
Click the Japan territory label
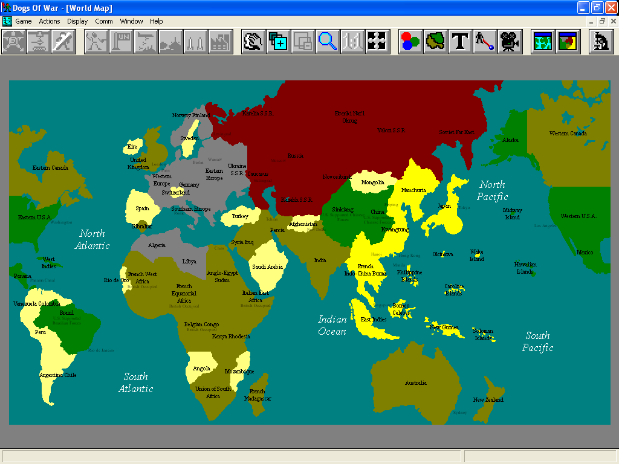444,206
